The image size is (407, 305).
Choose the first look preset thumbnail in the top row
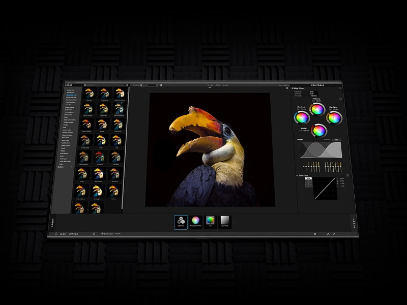click(89, 94)
